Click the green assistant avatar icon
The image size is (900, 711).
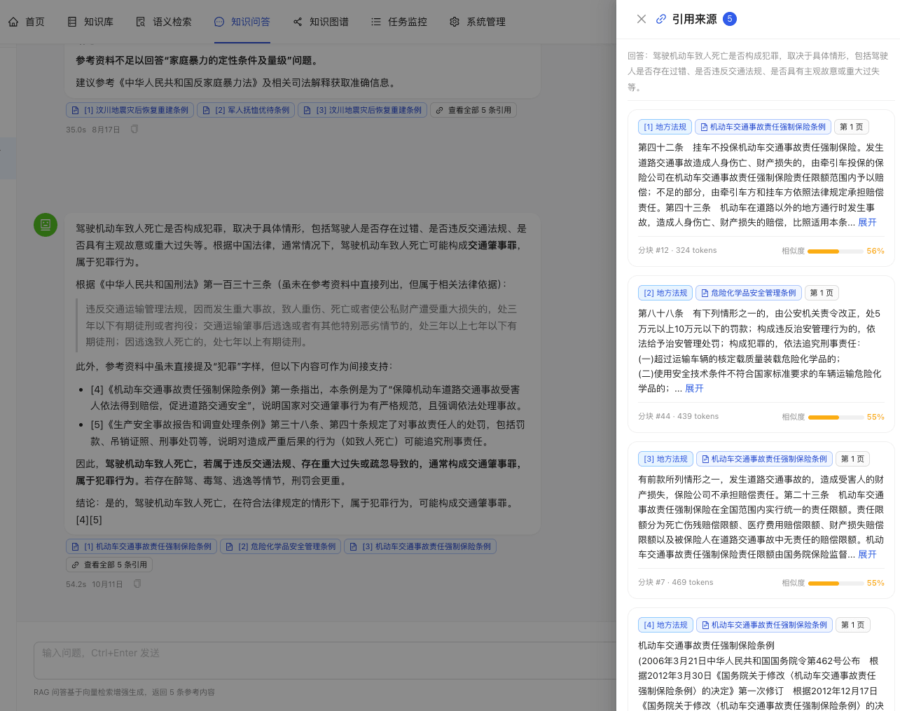coord(46,225)
